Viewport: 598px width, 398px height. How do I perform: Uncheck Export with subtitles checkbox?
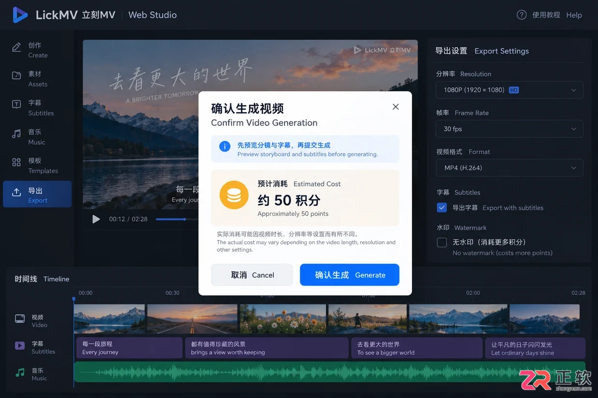(x=441, y=207)
